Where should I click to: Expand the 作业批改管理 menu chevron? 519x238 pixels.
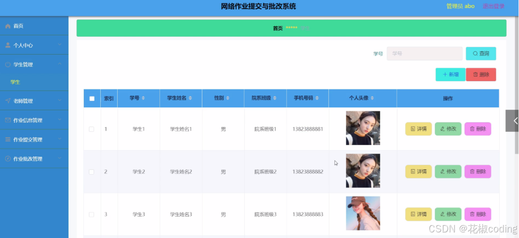point(59,158)
